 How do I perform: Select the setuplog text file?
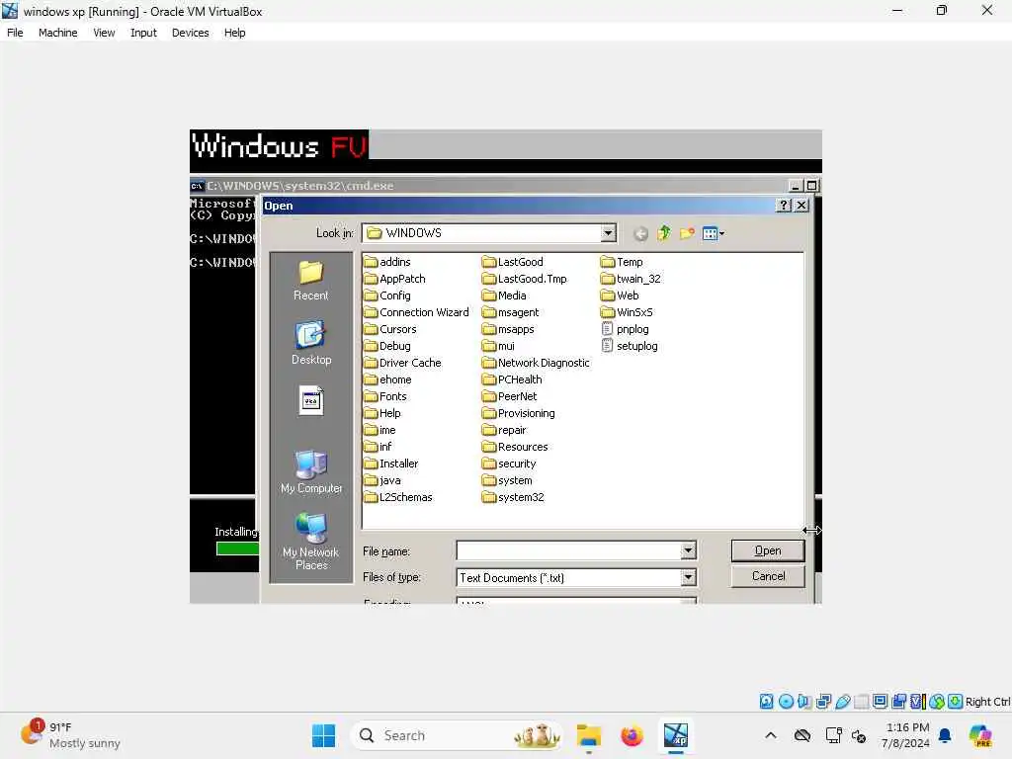(x=630, y=346)
